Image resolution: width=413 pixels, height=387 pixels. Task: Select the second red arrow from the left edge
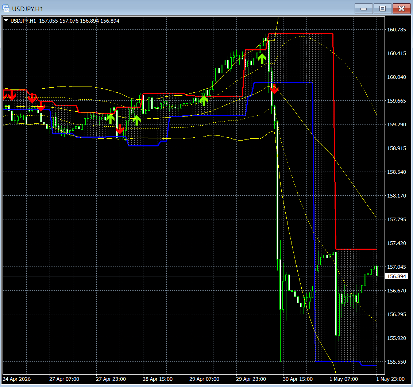pyautogui.click(x=12, y=95)
